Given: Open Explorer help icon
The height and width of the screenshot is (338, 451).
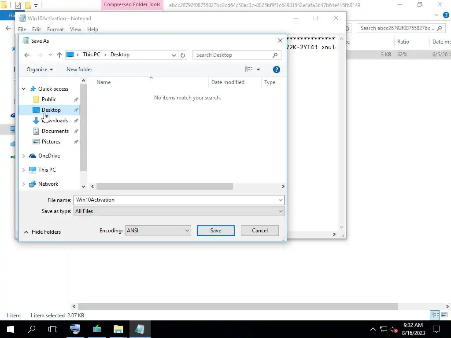Looking at the screenshot, I should pyautogui.click(x=446, y=15).
